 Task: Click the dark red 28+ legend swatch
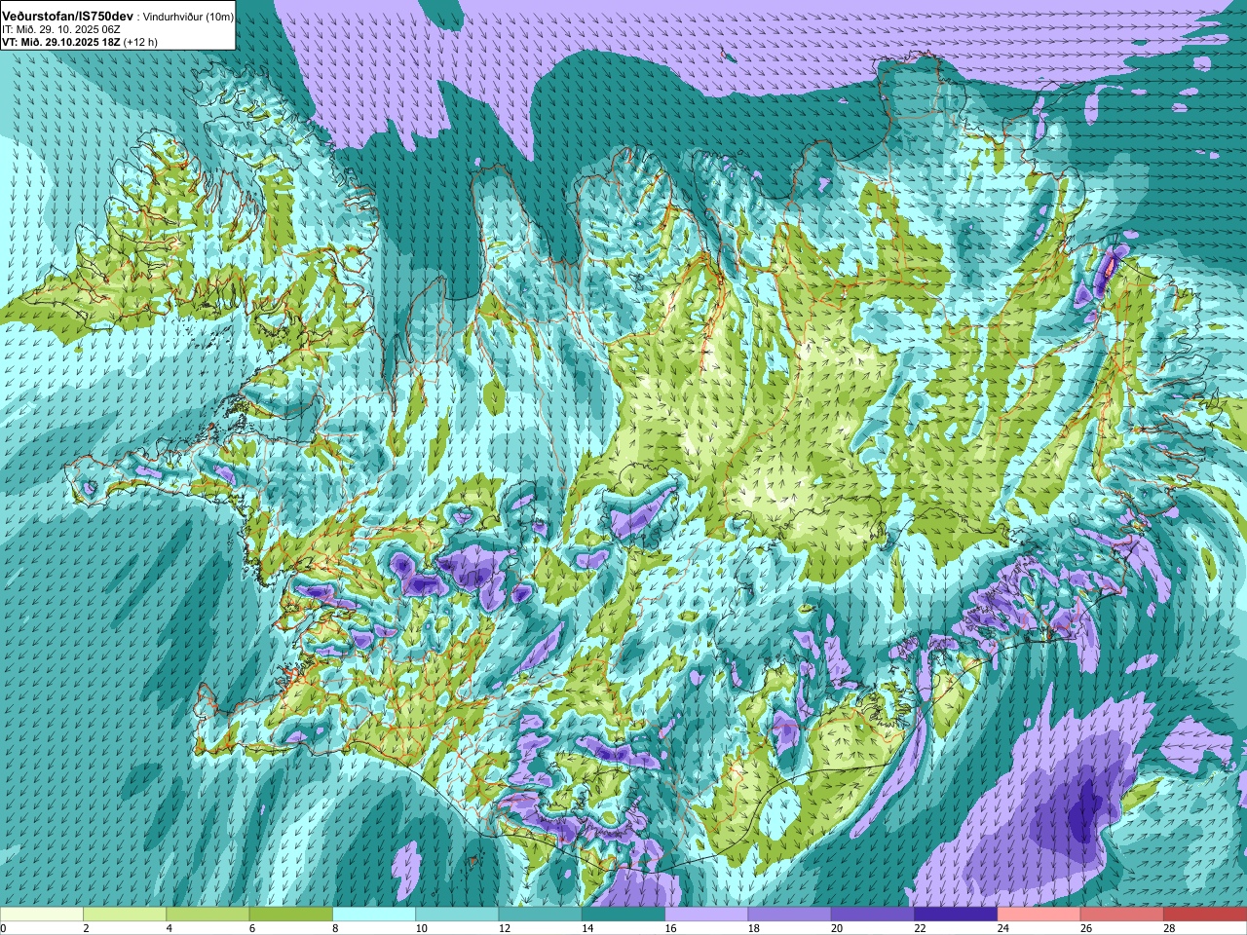click(x=1205, y=915)
